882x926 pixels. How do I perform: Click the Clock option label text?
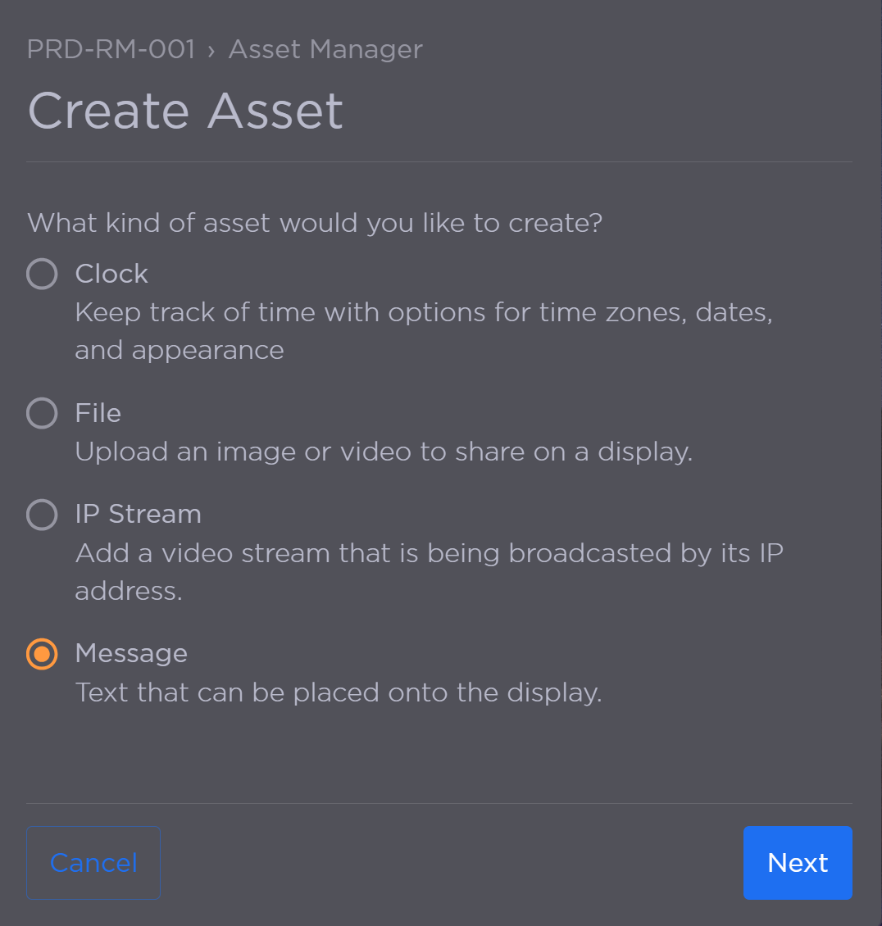(111, 274)
